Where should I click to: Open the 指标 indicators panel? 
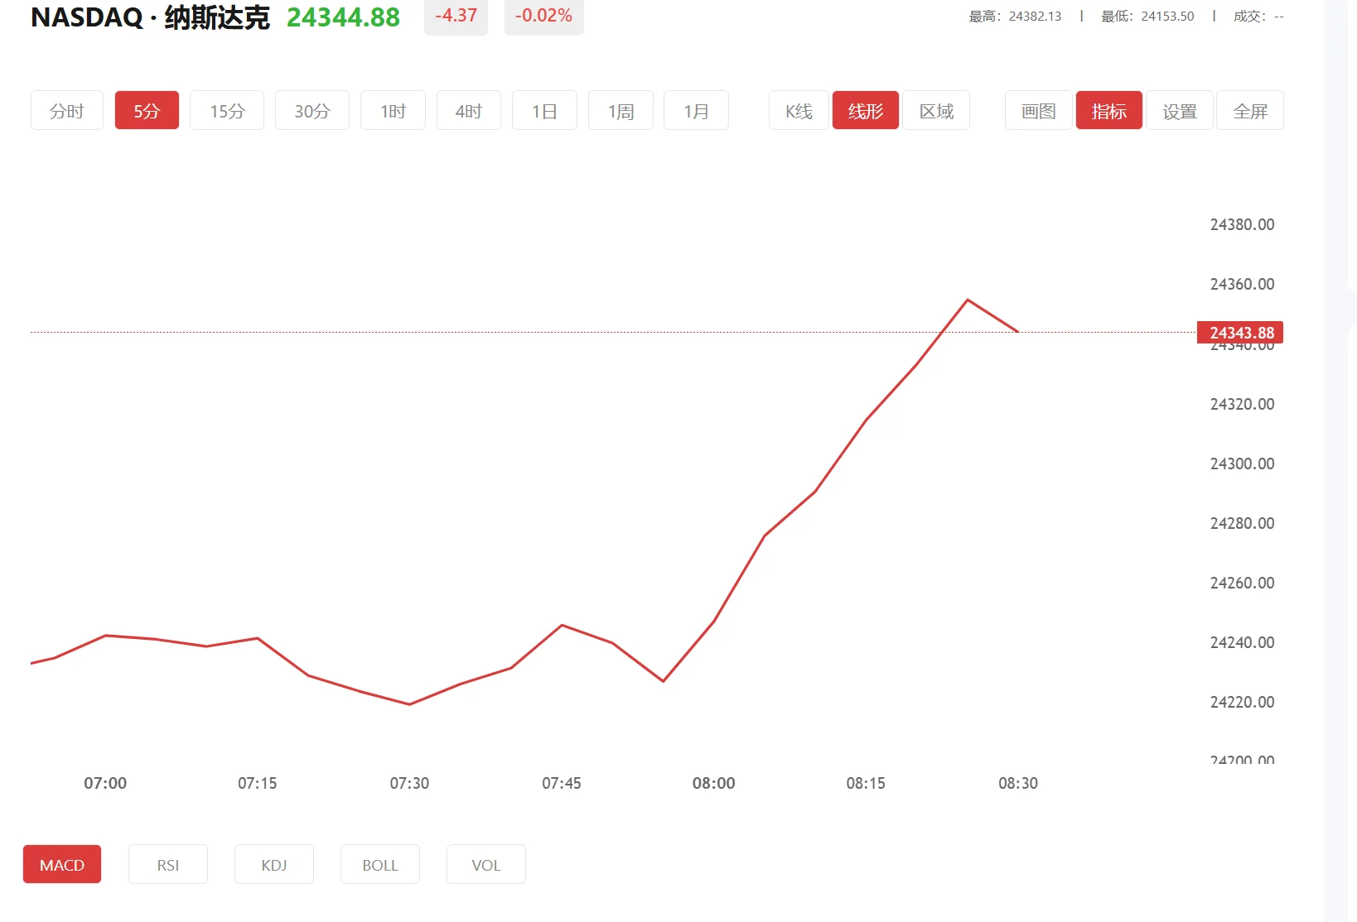pyautogui.click(x=1108, y=110)
